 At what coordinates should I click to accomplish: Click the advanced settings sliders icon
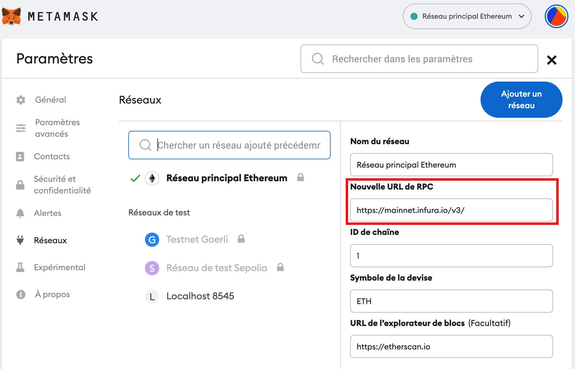tap(21, 128)
